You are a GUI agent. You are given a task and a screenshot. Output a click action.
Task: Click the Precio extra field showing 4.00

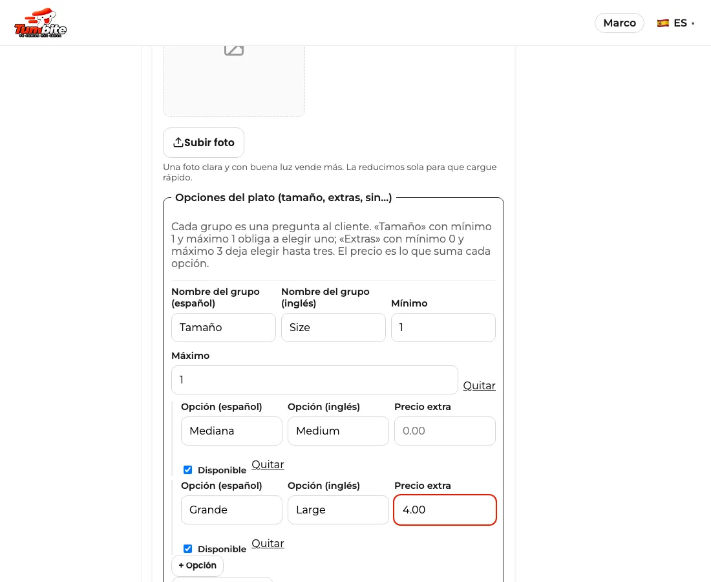click(x=445, y=510)
